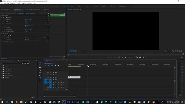The height and width of the screenshot is (104, 185).
Task: Click the Extract button
Action: tap(140, 57)
